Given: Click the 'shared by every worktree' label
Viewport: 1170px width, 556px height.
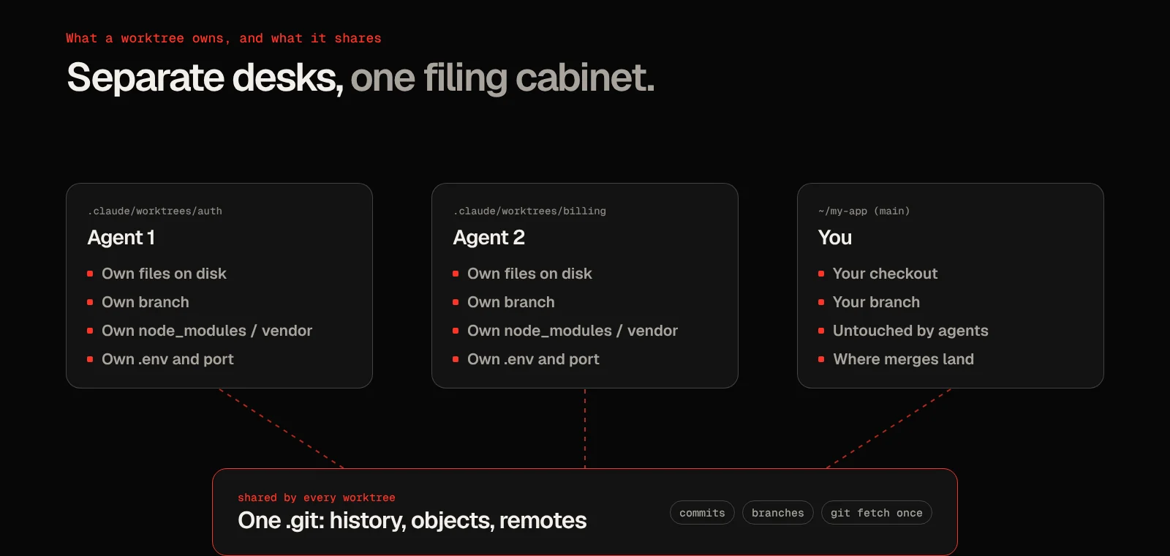Looking at the screenshot, I should pos(317,497).
